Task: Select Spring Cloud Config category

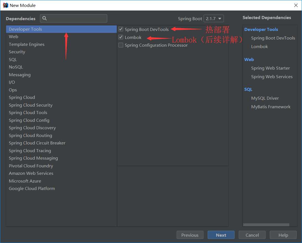Action: tap(61, 120)
